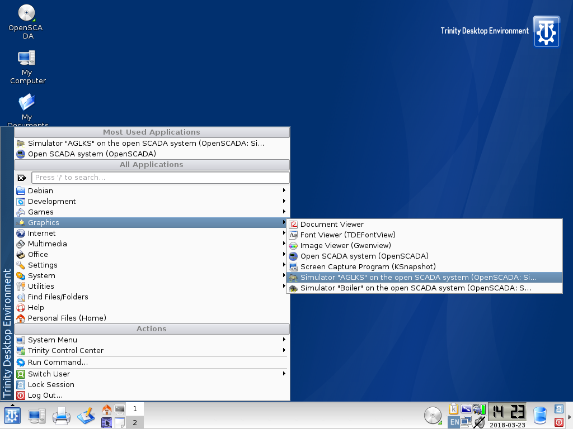Switch to virtual desktop 2
Screen dimensions: 573x429
tap(135, 423)
